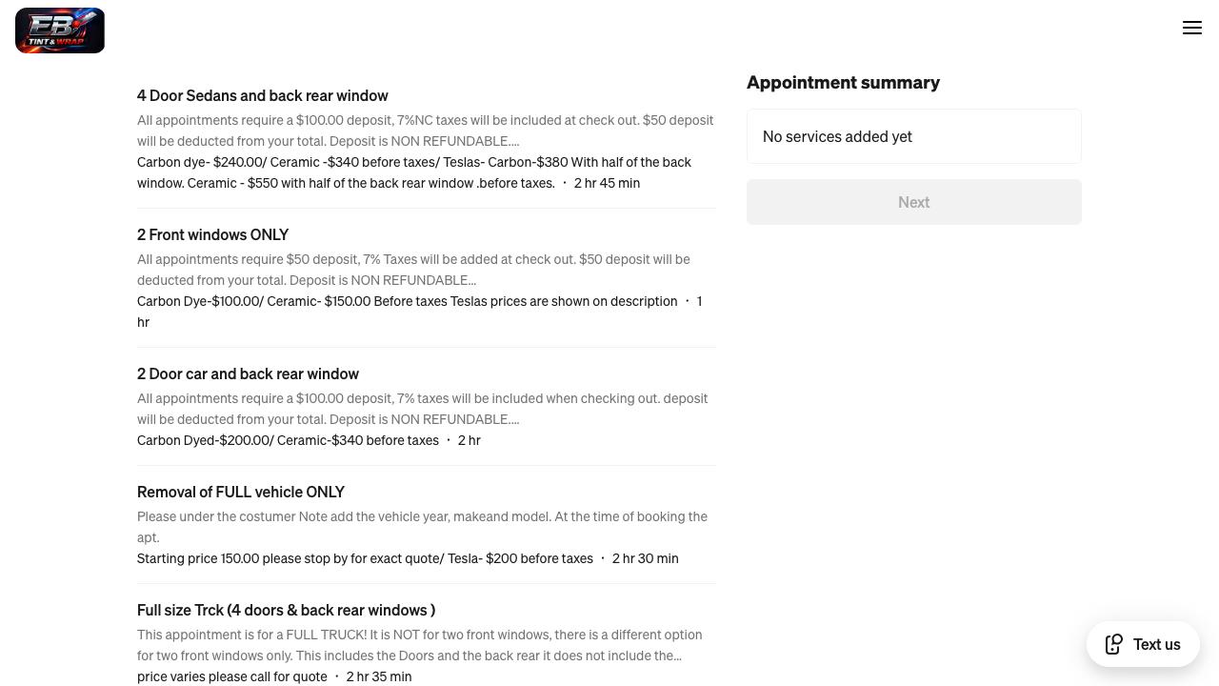Click the Appointment summary heading
The height and width of the screenshot is (686, 1219).
coord(843,83)
